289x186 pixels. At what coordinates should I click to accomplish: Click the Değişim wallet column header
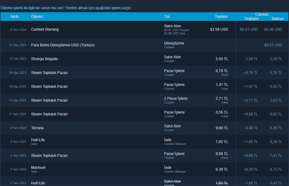pyautogui.click(x=251, y=19)
